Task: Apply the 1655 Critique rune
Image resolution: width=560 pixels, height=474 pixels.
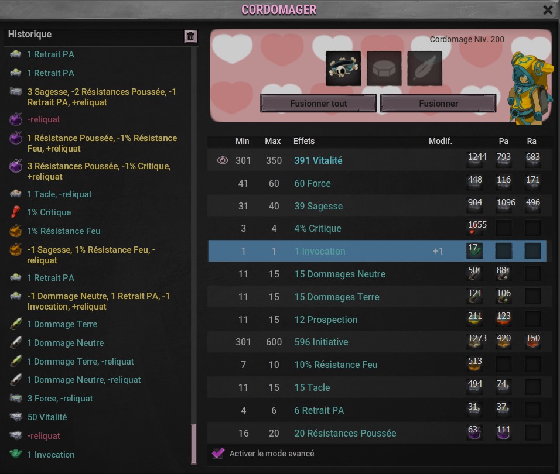Action: (475, 228)
